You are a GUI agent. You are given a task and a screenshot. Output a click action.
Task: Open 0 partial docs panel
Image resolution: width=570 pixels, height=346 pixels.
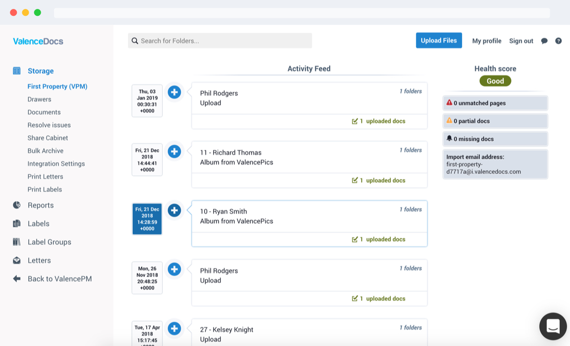tap(495, 121)
